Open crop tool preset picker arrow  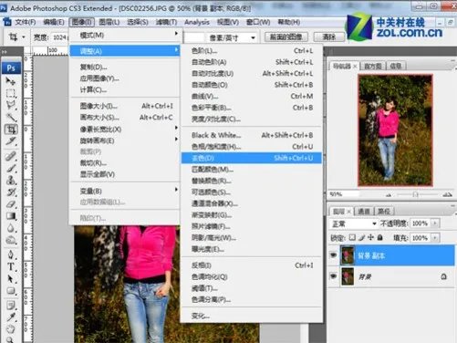click(24, 37)
